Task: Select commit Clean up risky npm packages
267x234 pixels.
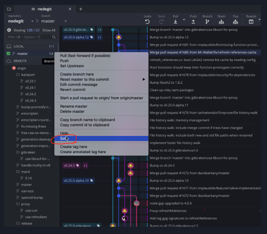Action: click(x=172, y=90)
